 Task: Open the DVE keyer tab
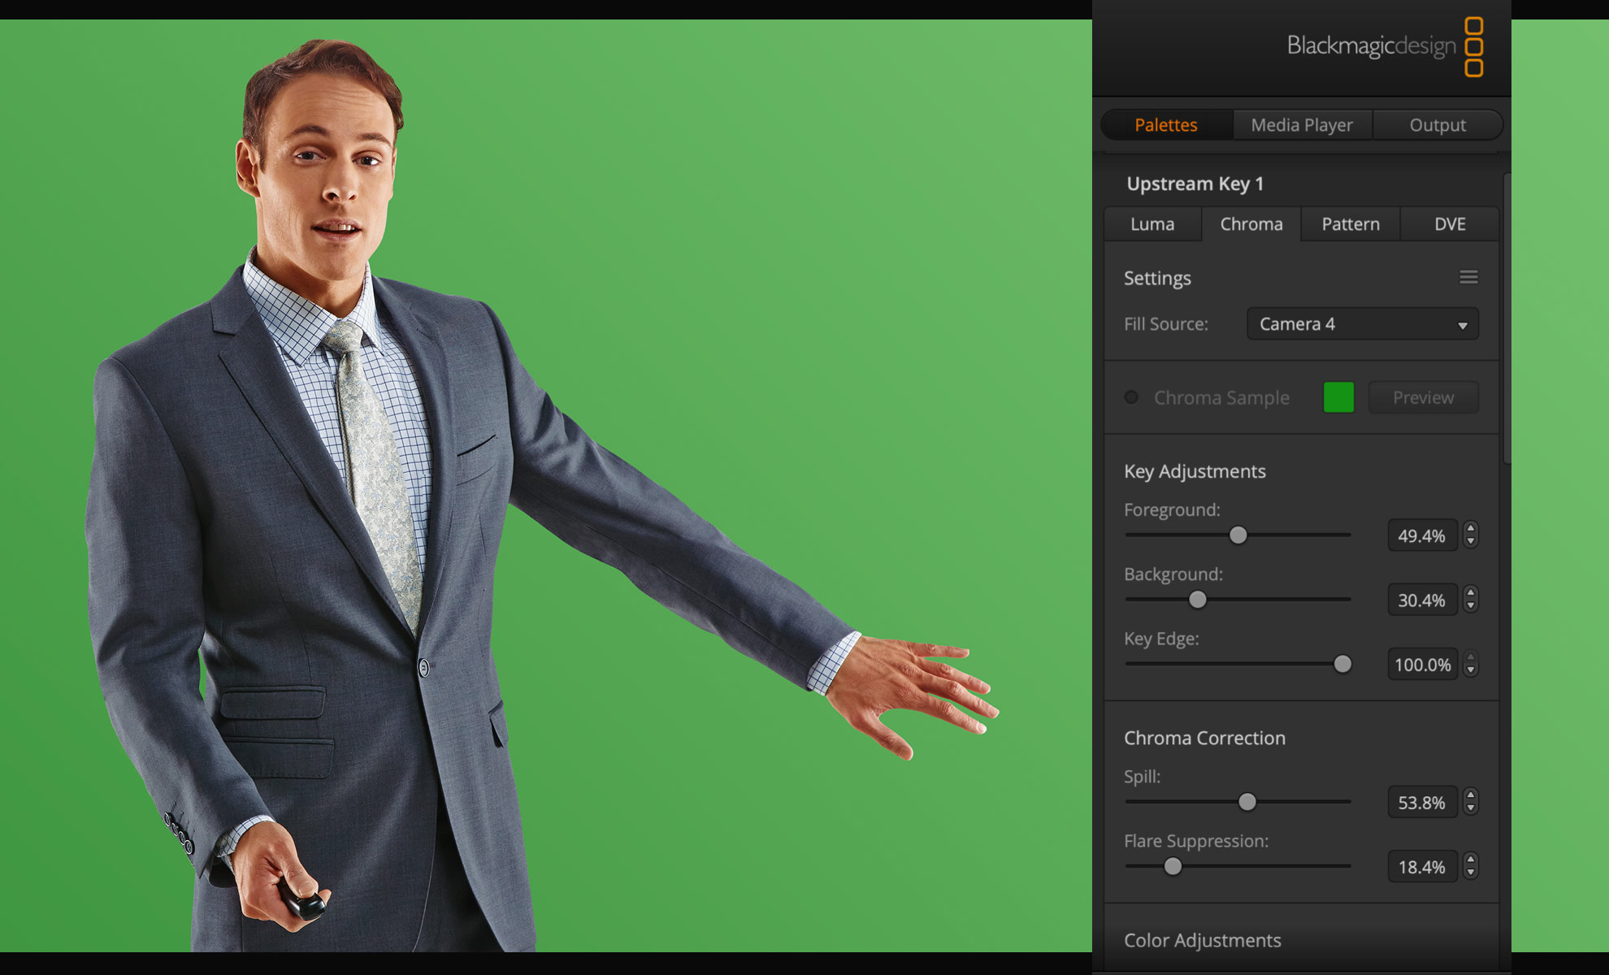point(1451,224)
